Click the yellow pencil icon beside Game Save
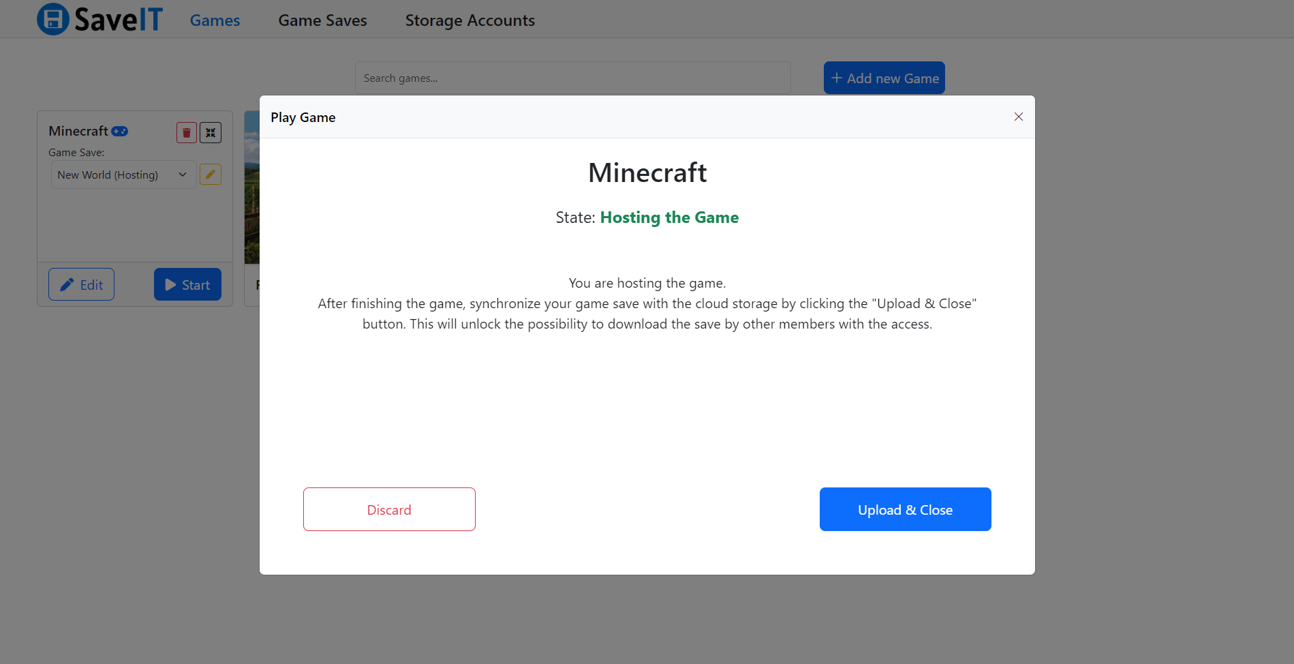The width and height of the screenshot is (1294, 664). click(211, 175)
